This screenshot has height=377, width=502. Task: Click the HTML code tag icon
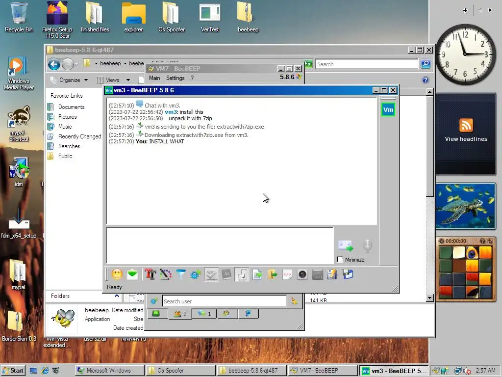coord(287,274)
